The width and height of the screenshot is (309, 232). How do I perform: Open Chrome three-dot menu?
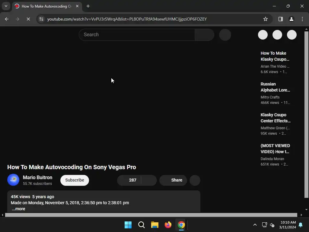click(302, 19)
